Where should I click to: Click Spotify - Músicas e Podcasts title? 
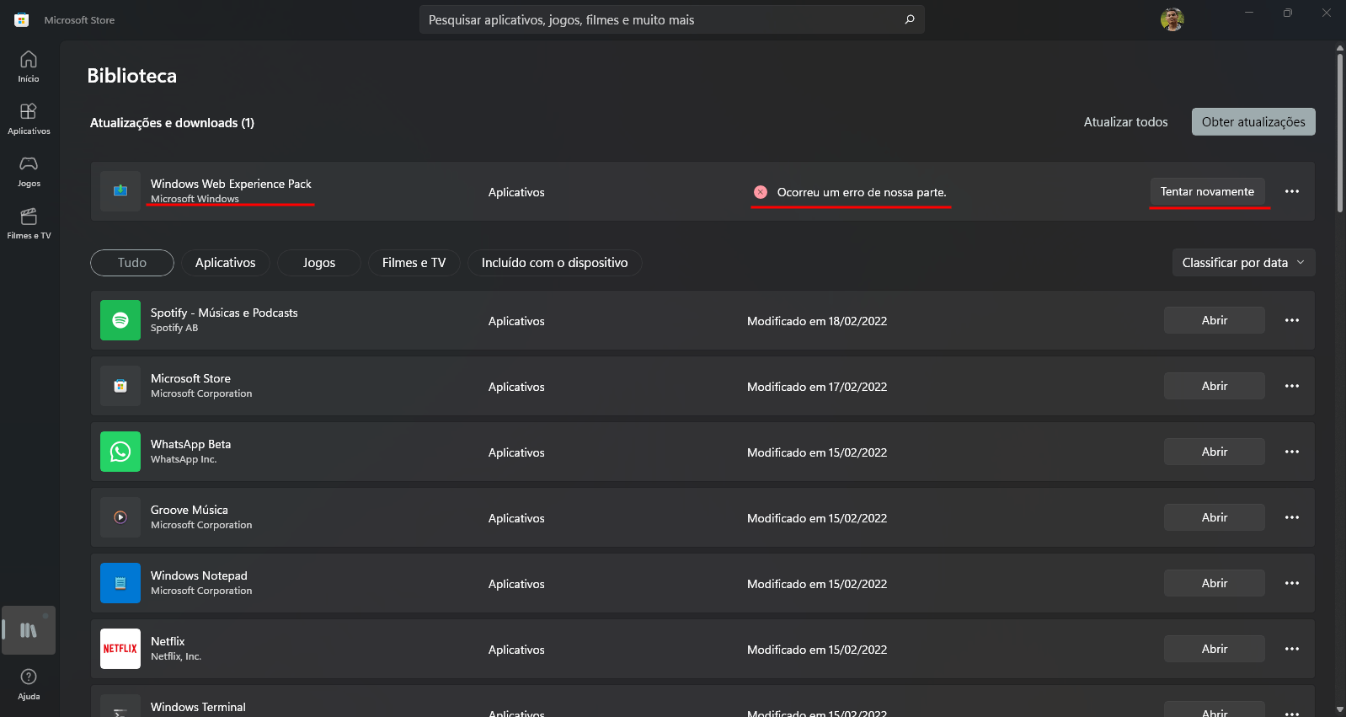(224, 313)
